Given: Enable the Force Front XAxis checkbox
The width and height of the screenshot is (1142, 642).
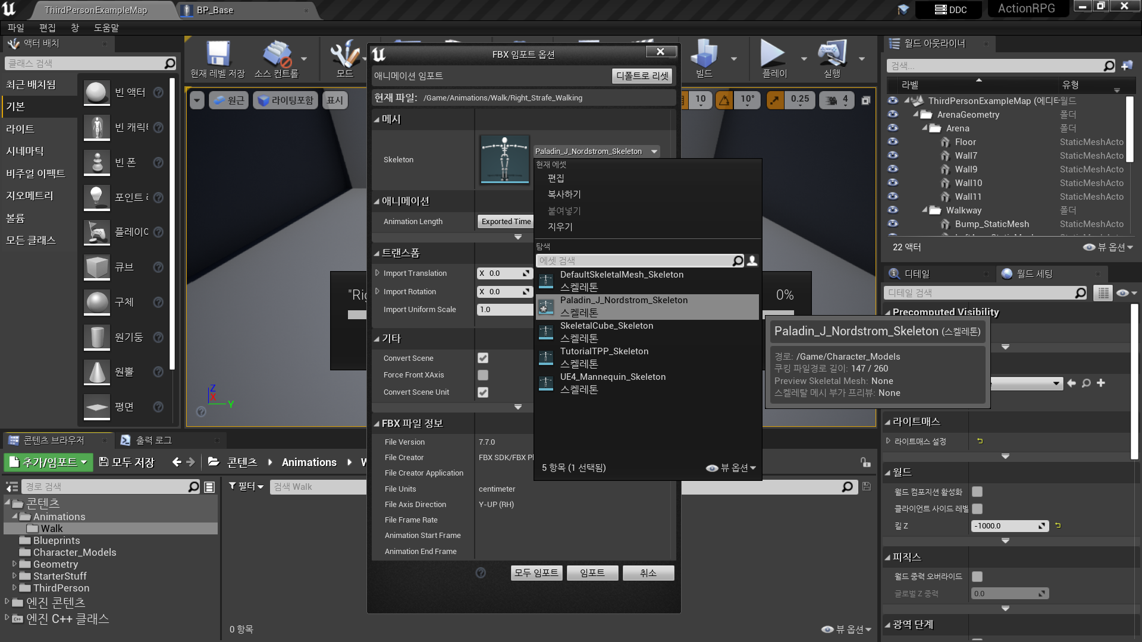Looking at the screenshot, I should pyautogui.click(x=483, y=375).
